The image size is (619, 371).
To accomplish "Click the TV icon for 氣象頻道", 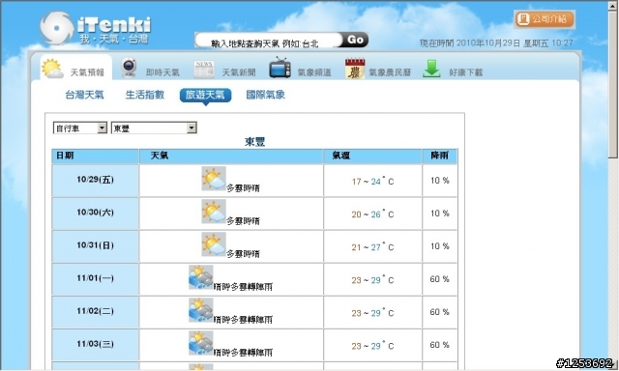I will point(280,68).
